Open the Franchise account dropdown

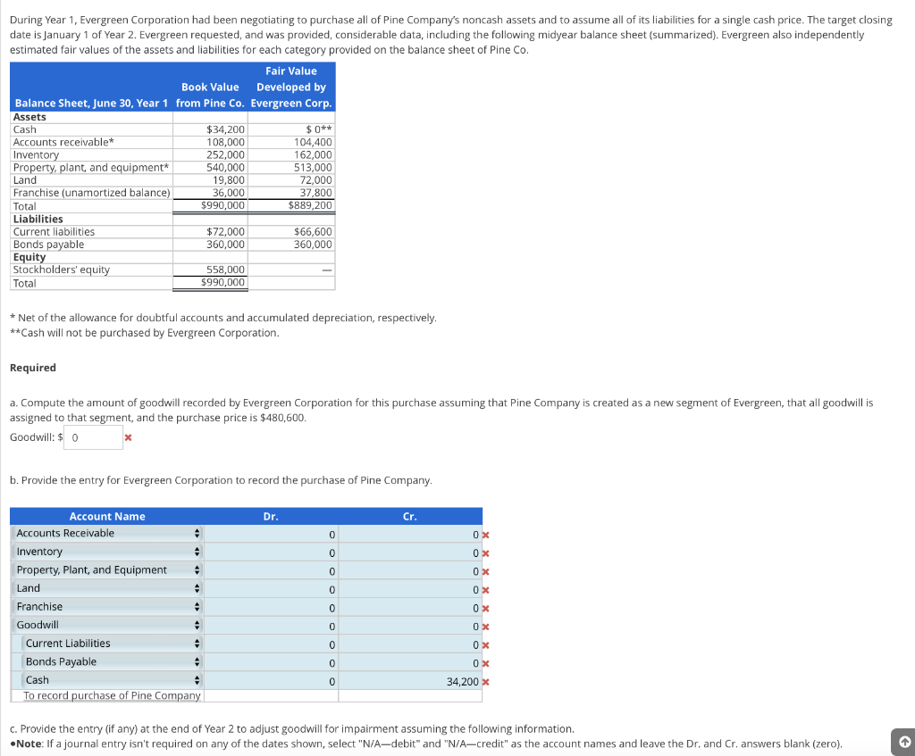point(107,607)
